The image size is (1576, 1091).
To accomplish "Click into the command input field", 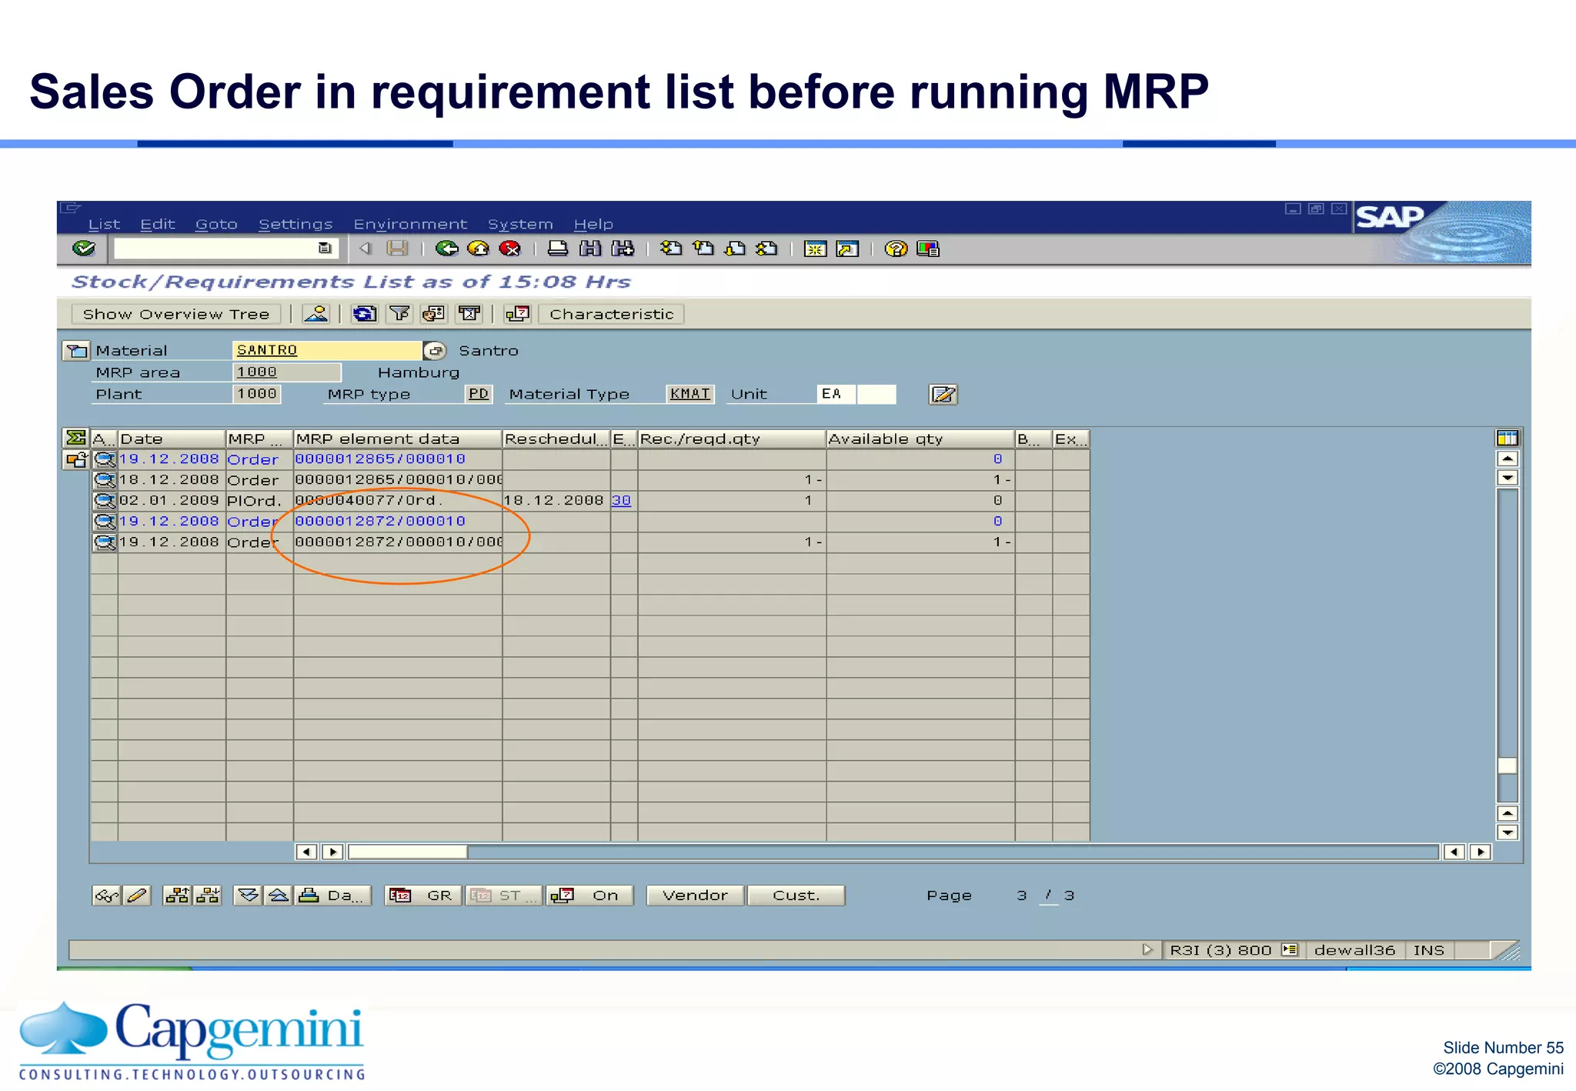I will coord(215,249).
